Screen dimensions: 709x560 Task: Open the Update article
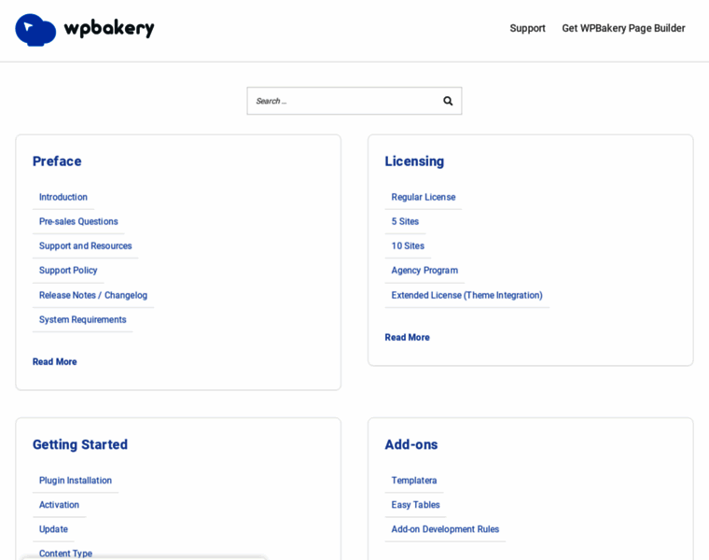tap(53, 529)
